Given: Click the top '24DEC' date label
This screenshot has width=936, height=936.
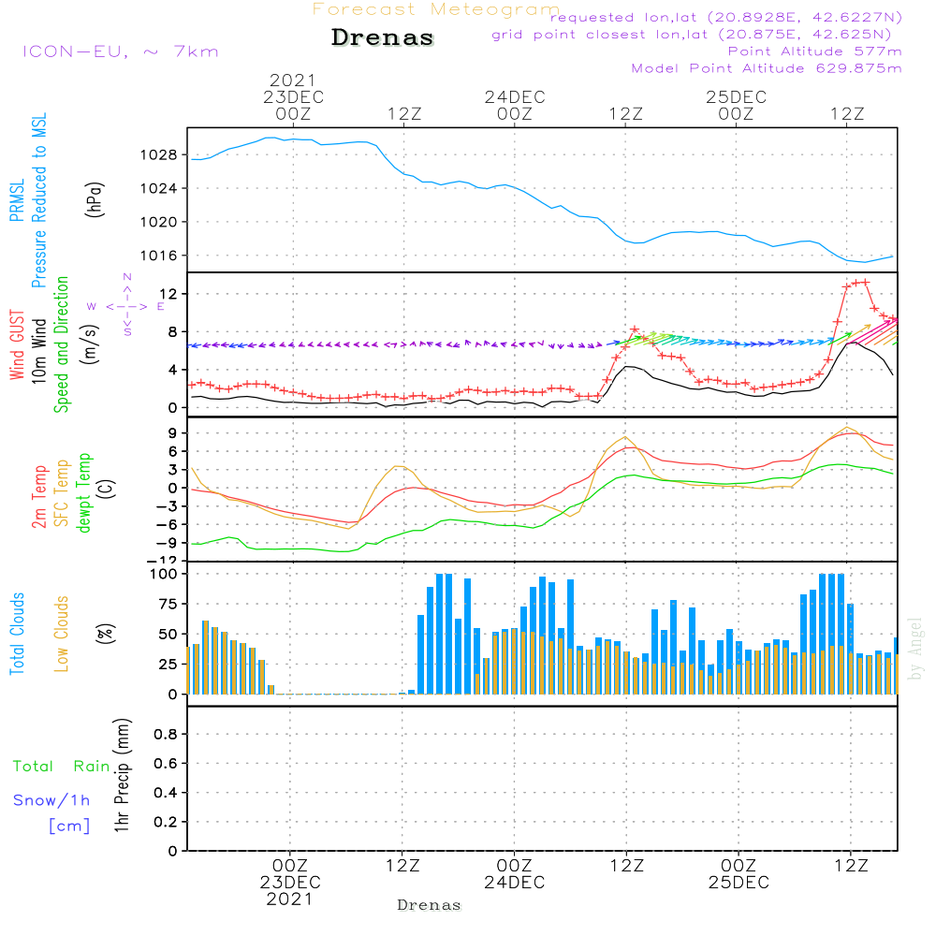Looking at the screenshot, I should click(515, 97).
